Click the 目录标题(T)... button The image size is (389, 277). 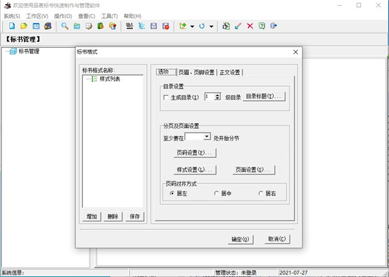coord(264,96)
